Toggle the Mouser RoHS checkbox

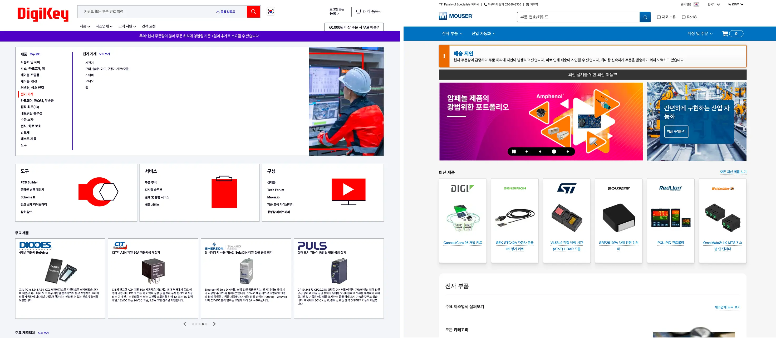(684, 17)
